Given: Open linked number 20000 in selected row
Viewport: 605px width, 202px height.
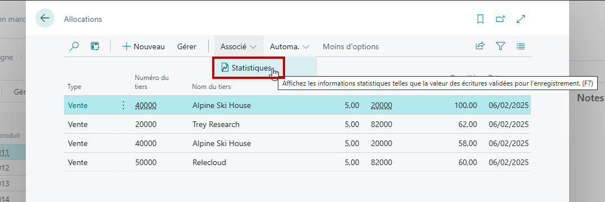Looking at the screenshot, I should [381, 105].
